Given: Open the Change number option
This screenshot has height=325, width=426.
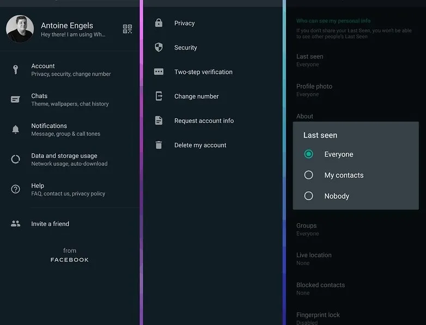Looking at the screenshot, I should (196, 96).
